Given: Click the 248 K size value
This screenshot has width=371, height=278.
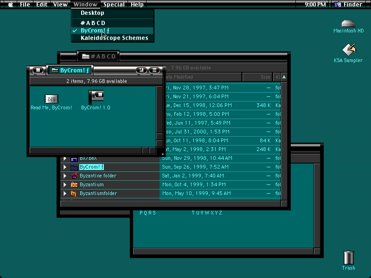Looking at the screenshot, I should [x=263, y=149].
